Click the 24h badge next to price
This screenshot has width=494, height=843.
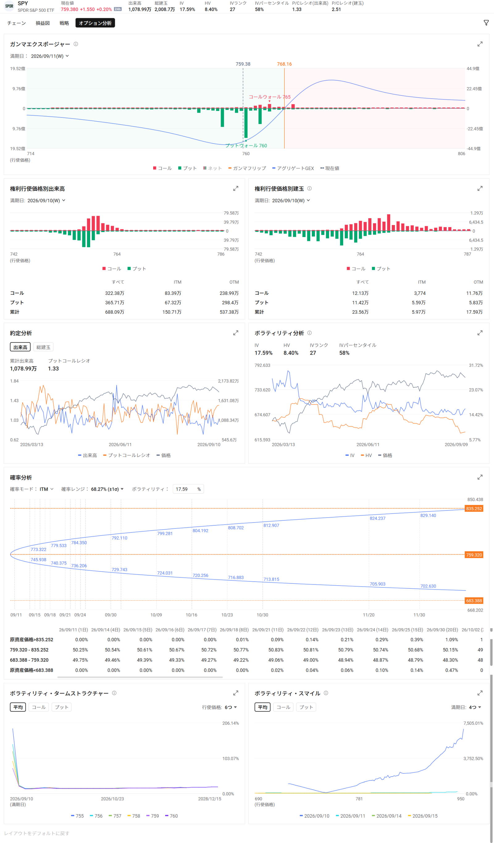118,9
